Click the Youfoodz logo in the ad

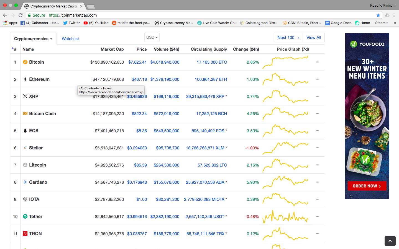tap(367, 44)
